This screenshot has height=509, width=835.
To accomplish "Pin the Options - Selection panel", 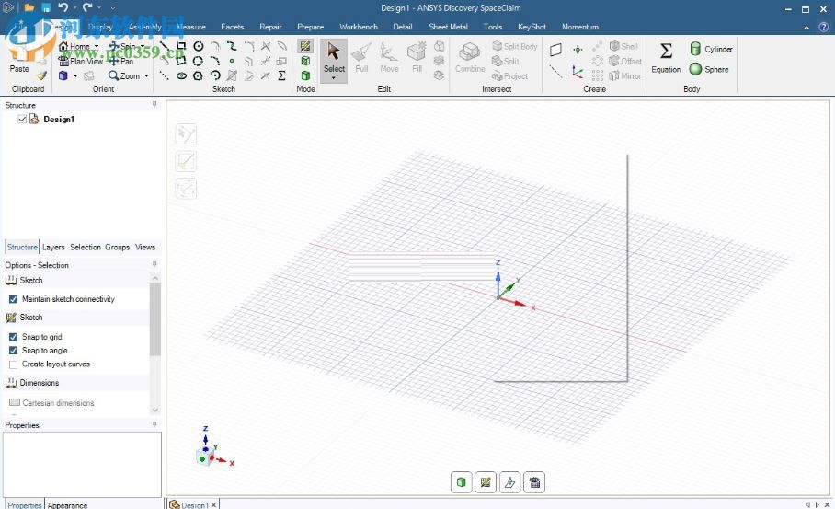I will 154,264.
